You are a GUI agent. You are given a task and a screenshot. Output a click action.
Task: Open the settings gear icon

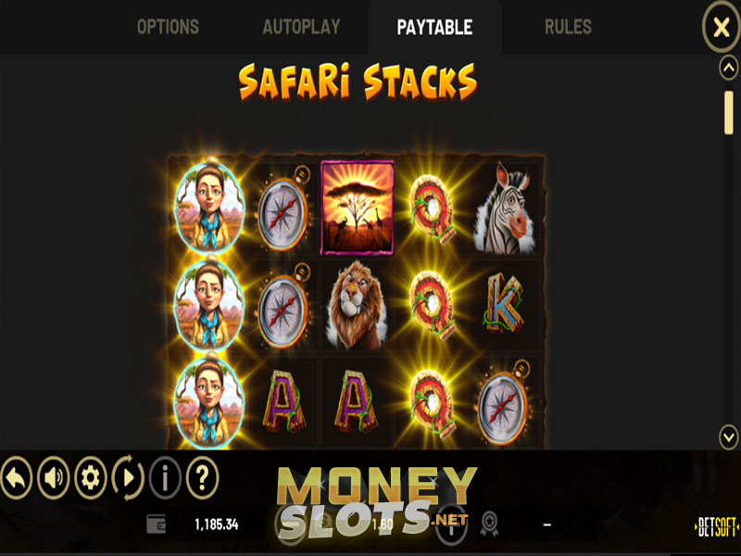point(90,478)
